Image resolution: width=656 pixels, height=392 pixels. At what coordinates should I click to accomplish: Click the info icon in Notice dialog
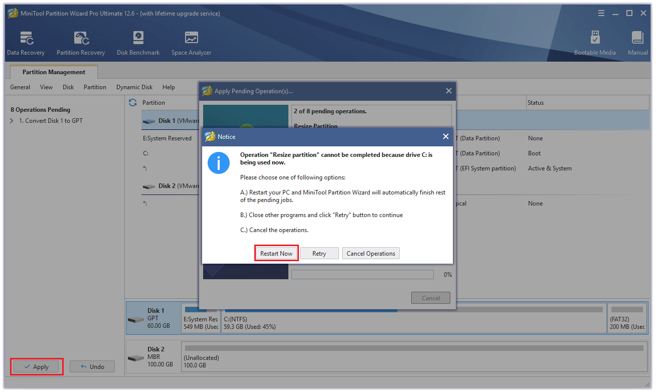pos(219,163)
